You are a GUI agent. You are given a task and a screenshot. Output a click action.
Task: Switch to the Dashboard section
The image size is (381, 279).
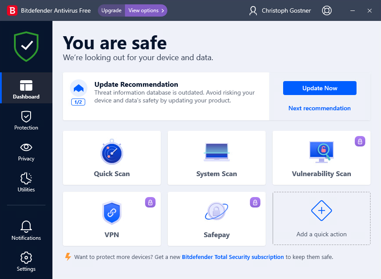click(x=26, y=87)
